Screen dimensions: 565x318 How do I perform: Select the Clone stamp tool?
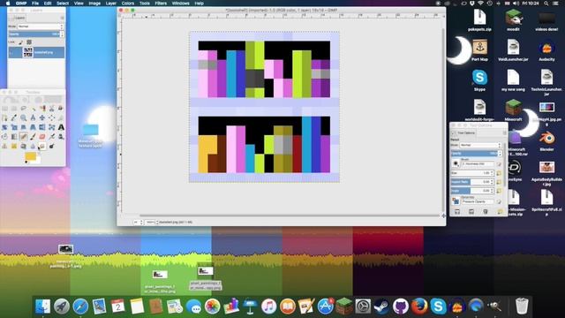[x=4, y=146]
